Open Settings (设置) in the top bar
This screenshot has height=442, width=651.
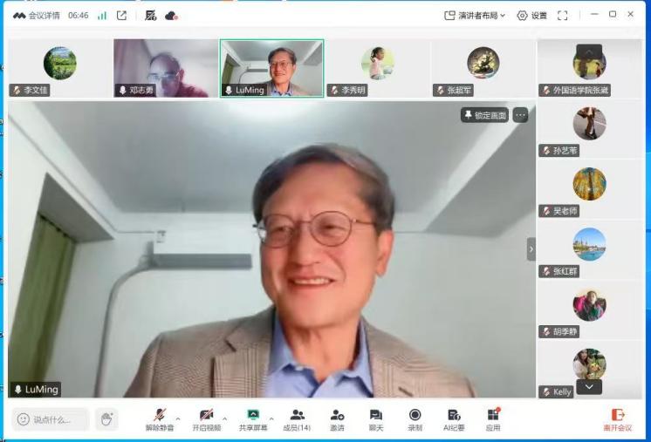(531, 15)
